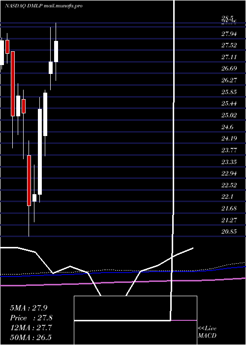The width and height of the screenshot is (246, 345).
Task: Click the 24.19 price axis label
Action: point(229,138)
